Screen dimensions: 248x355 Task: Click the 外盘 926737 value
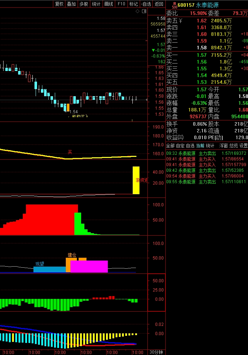[198, 116]
